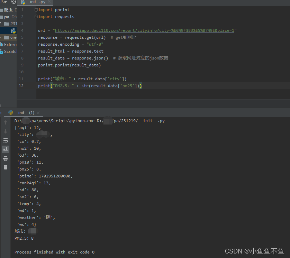Open External Libraries node
Screen dimensions: 290x258
(x=9, y=45)
